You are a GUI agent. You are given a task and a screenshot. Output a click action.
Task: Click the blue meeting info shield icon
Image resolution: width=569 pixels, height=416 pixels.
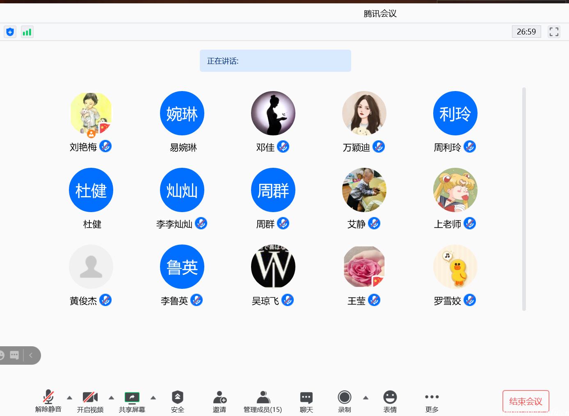pyautogui.click(x=10, y=32)
